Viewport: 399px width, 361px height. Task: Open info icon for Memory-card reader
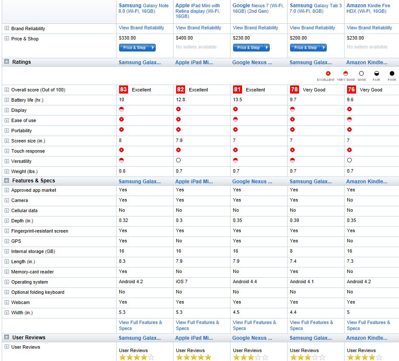pyautogui.click(x=7, y=272)
